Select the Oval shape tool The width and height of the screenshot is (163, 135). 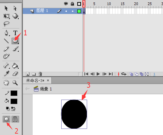click(15, 41)
